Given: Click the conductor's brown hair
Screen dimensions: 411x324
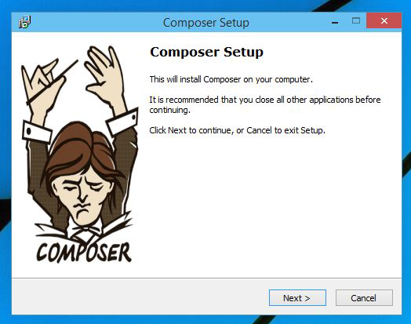Looking at the screenshot, I should (x=78, y=149).
